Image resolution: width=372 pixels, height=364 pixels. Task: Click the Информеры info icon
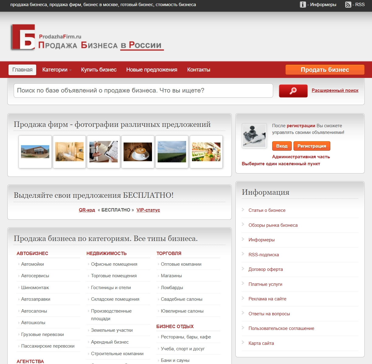pos(303,5)
